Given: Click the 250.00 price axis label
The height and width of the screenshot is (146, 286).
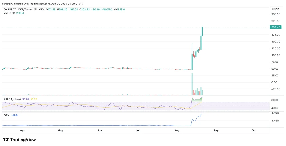Looking at the screenshot, I should click(276, 15).
